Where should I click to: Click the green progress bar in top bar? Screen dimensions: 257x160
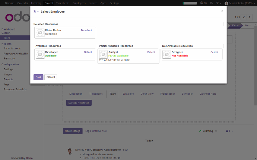pyautogui.click(x=190, y=3)
